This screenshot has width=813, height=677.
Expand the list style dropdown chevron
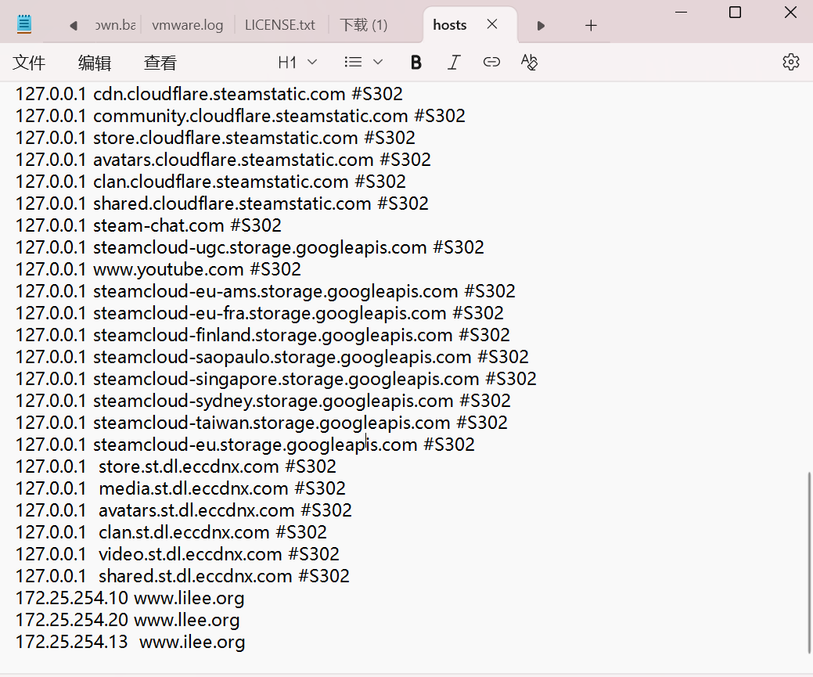click(378, 63)
